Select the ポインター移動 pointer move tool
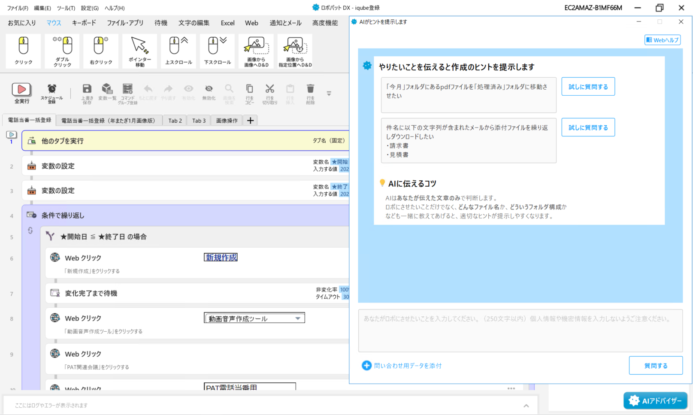The width and height of the screenshot is (693, 415). (139, 51)
